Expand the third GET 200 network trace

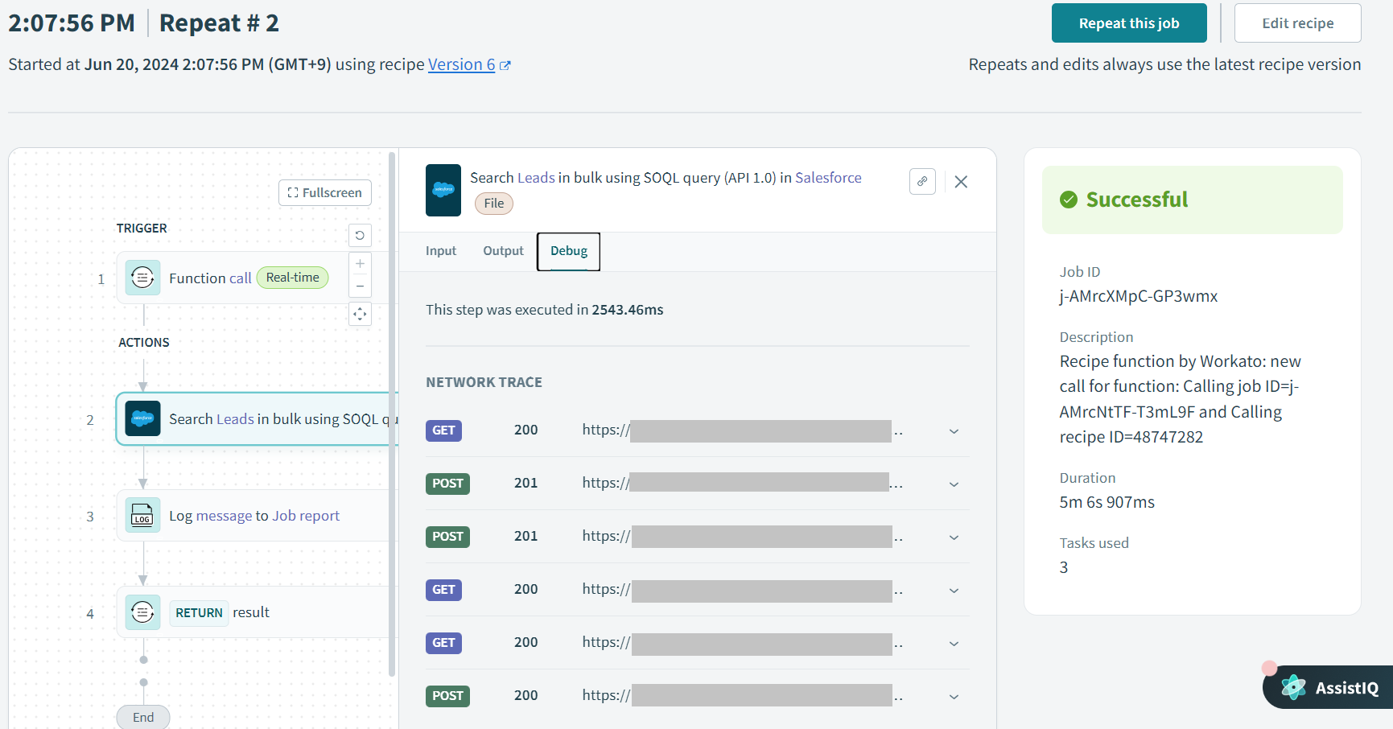pos(954,644)
